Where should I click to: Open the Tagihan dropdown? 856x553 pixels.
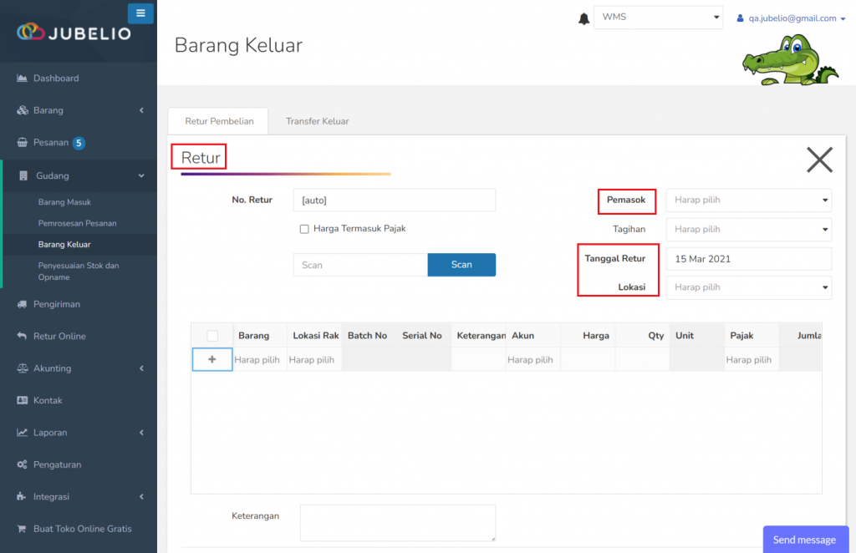748,230
